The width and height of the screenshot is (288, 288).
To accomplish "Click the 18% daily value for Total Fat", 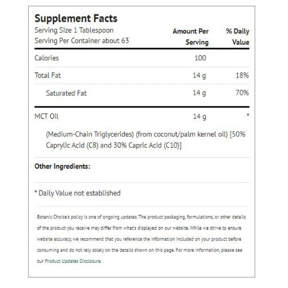I will click(242, 75).
